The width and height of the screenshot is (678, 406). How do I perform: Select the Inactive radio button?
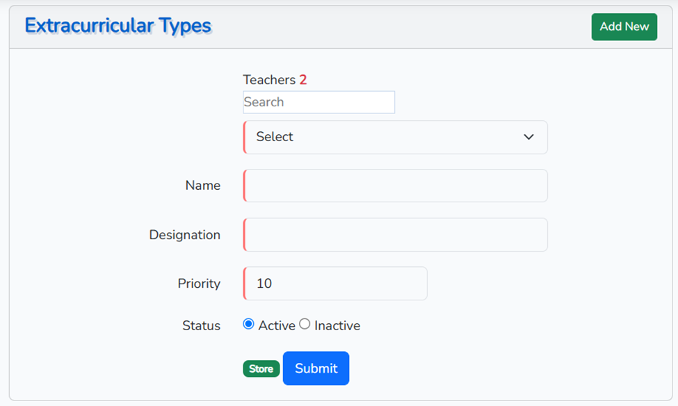(305, 324)
